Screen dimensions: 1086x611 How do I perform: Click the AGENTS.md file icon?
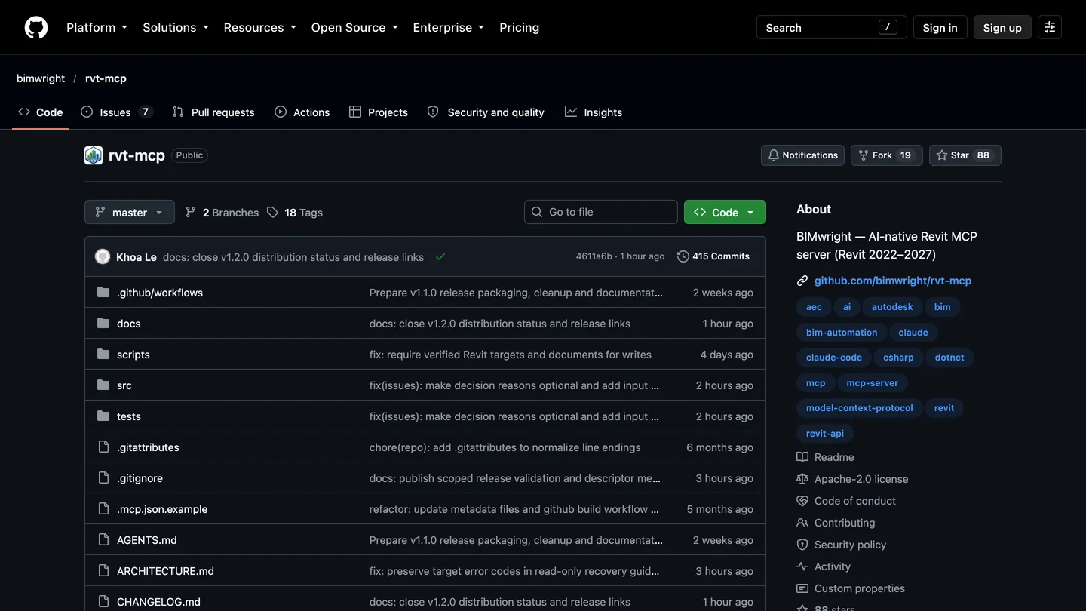[x=103, y=540]
